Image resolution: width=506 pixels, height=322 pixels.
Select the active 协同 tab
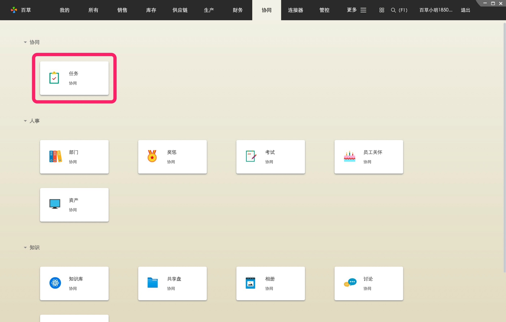click(x=266, y=10)
